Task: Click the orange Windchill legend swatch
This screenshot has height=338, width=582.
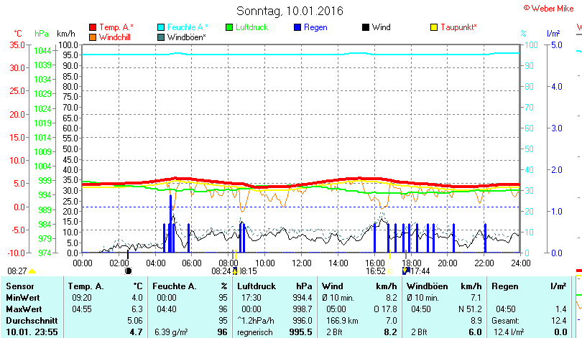Action: [93, 37]
